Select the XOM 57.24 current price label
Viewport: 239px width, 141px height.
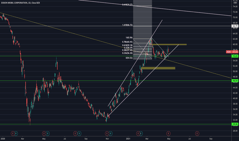[x=232, y=52]
